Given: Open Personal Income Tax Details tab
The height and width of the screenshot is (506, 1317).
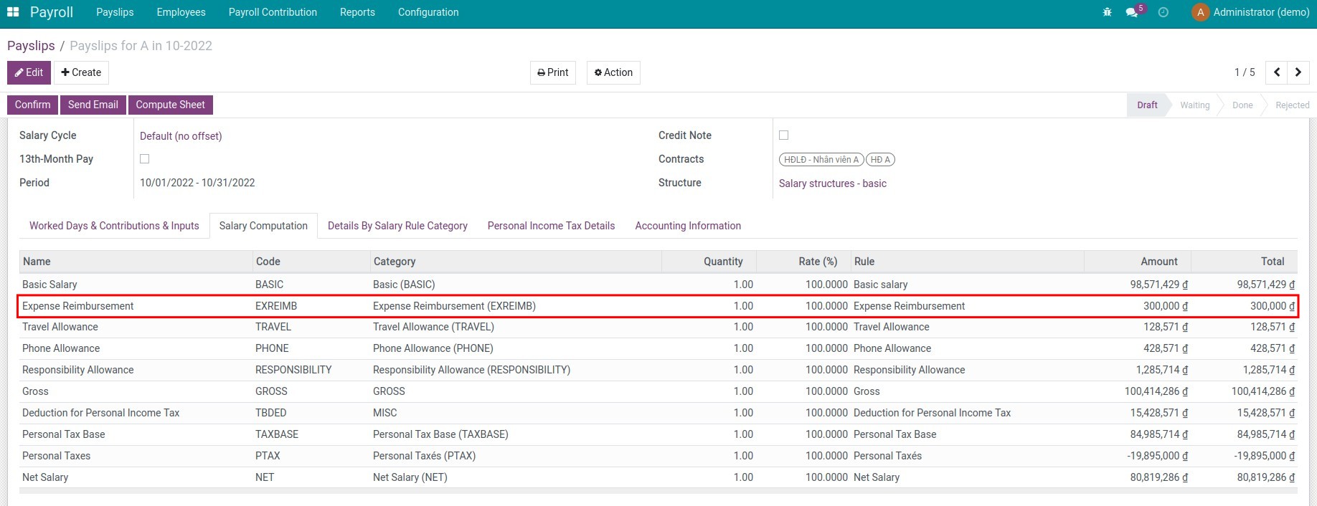Looking at the screenshot, I should pos(551,226).
